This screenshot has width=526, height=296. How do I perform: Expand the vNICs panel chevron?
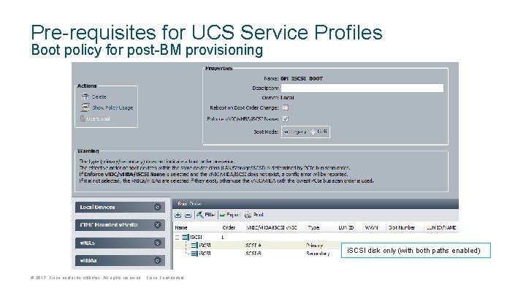(x=157, y=243)
